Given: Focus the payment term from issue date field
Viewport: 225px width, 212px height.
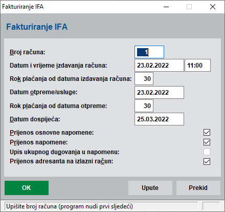Looking at the screenshot, I should pos(144,79).
